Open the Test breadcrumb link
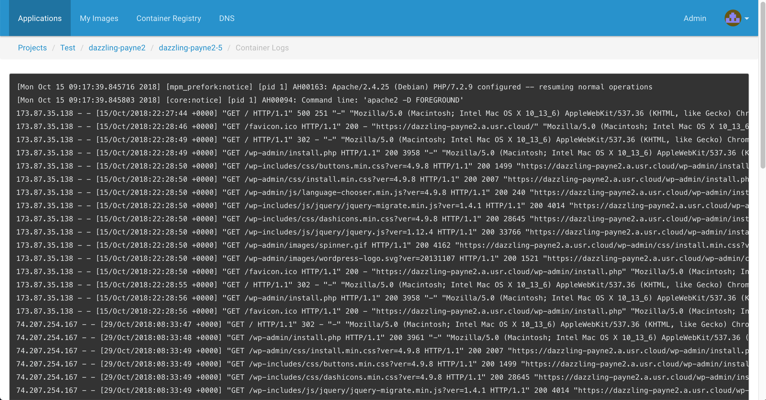The width and height of the screenshot is (766, 400). tap(68, 48)
